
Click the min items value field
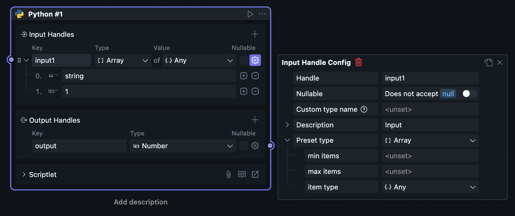(430, 156)
